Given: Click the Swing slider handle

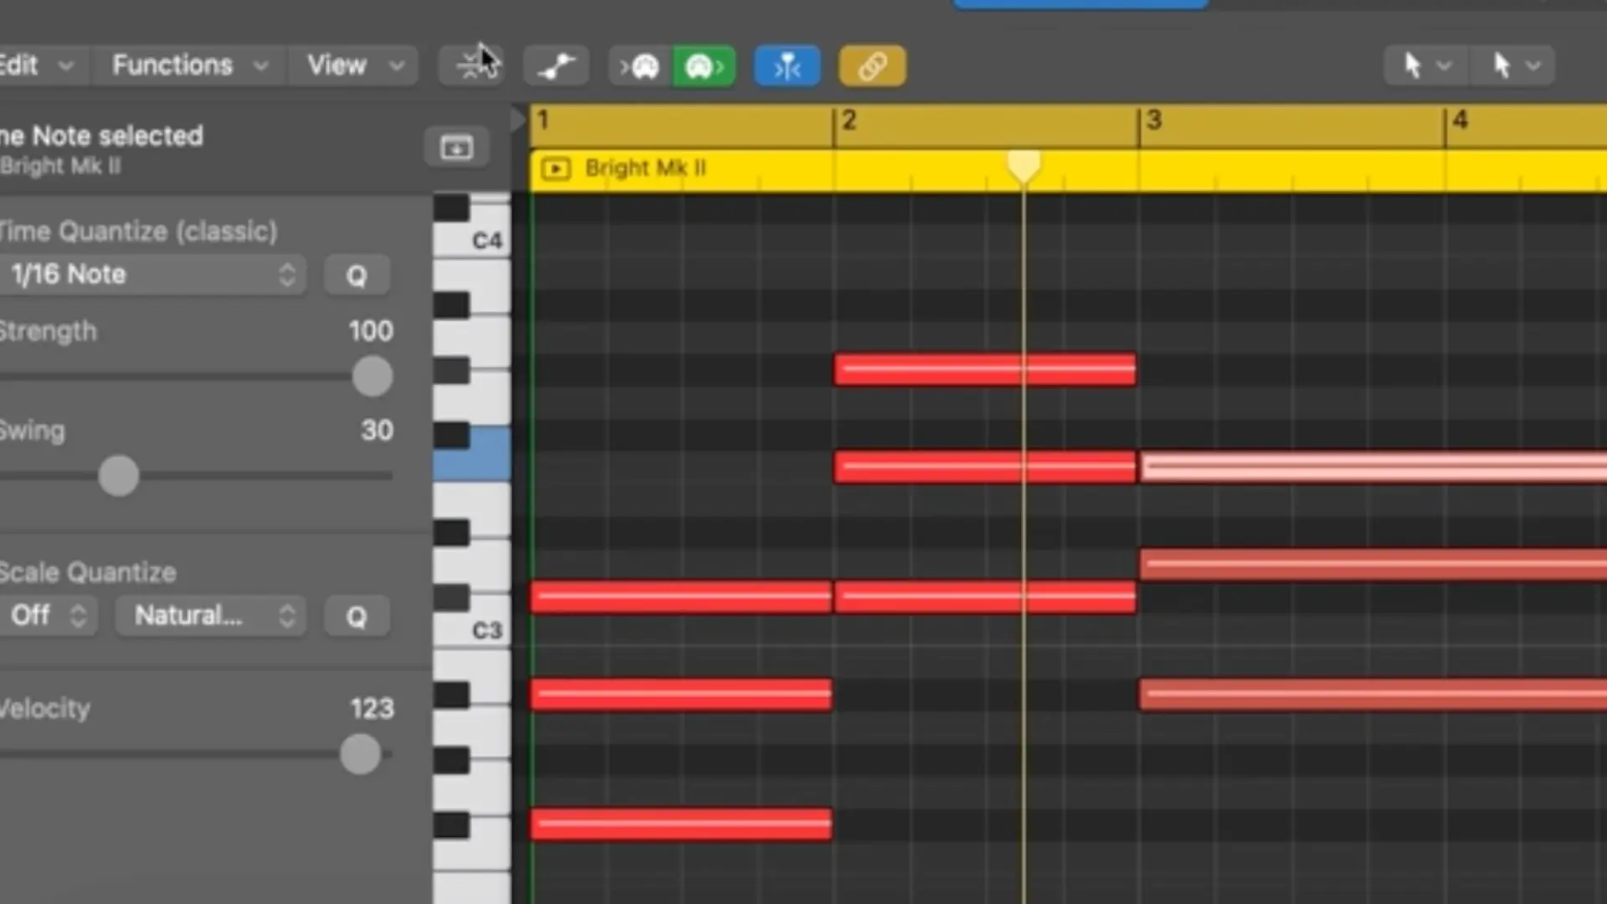Looking at the screenshot, I should (x=118, y=476).
